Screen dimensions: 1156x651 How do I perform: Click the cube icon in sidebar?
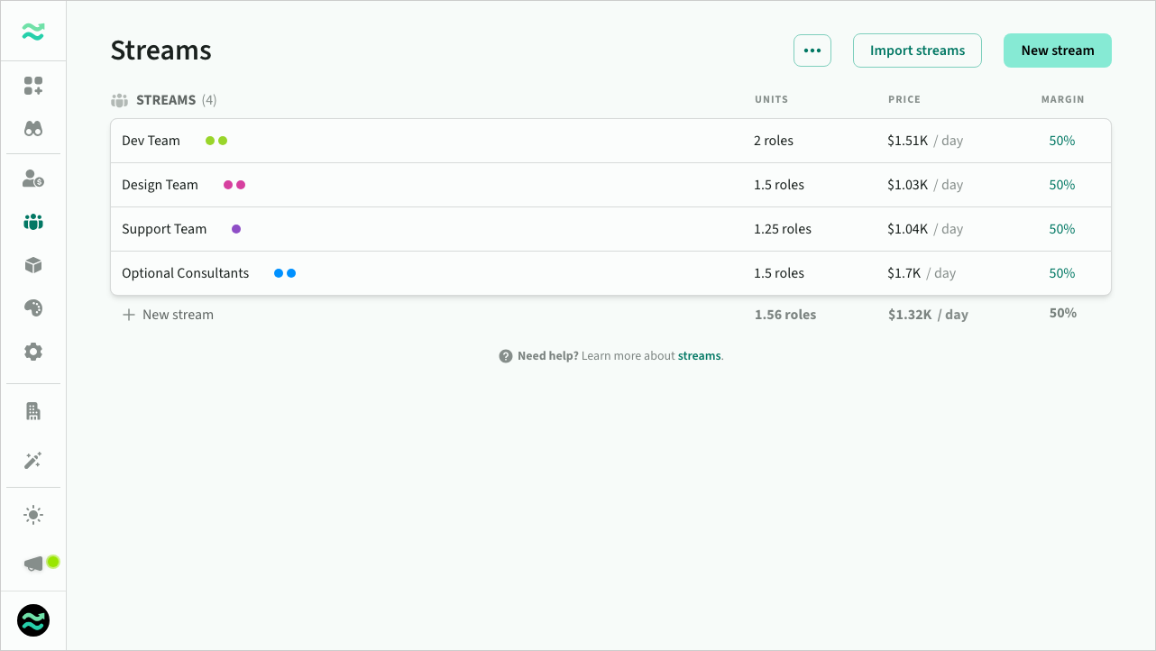33,265
